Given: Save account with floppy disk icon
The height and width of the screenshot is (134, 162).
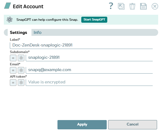Looking at the screenshot, I should point(143,6).
